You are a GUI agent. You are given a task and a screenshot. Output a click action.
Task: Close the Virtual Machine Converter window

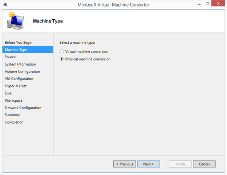tap(218, 4)
